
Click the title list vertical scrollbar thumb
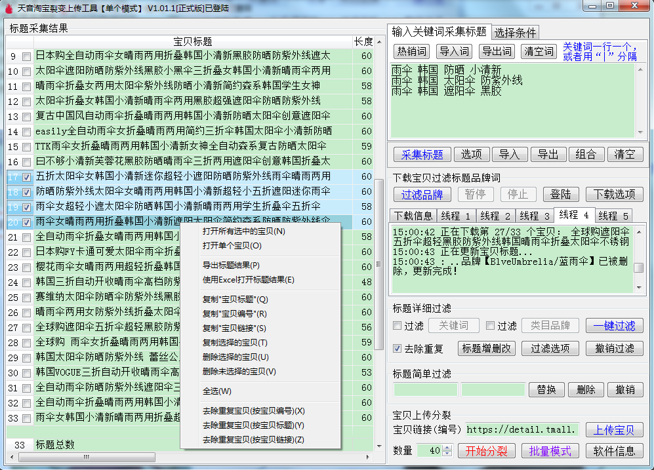click(378, 262)
